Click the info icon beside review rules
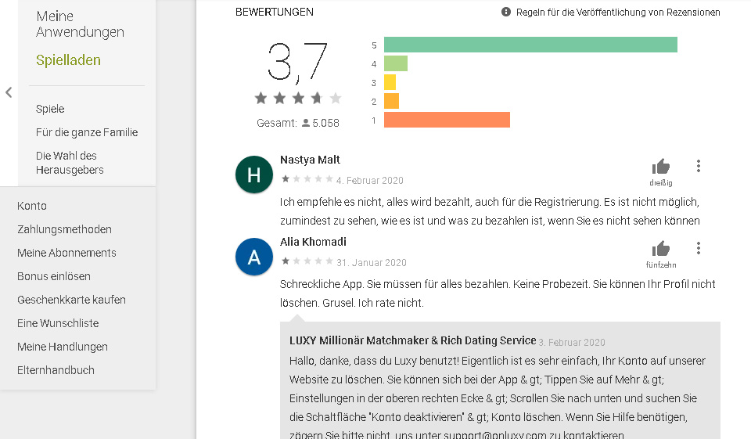Screen dimensions: 751x439 click(x=506, y=12)
